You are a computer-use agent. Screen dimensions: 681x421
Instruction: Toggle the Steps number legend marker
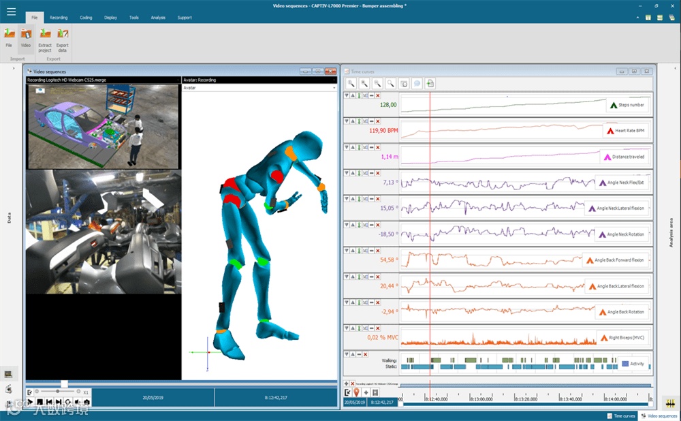pyautogui.click(x=613, y=105)
